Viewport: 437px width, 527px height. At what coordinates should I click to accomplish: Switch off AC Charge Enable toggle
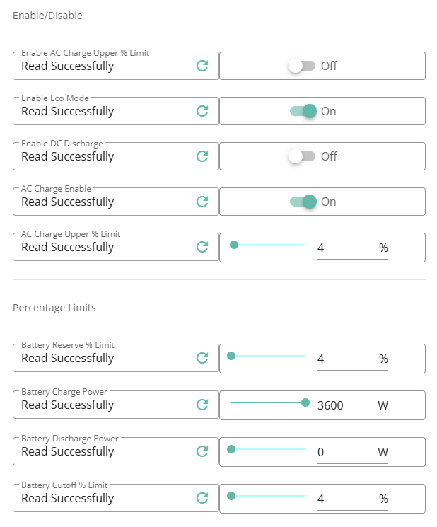(x=303, y=202)
